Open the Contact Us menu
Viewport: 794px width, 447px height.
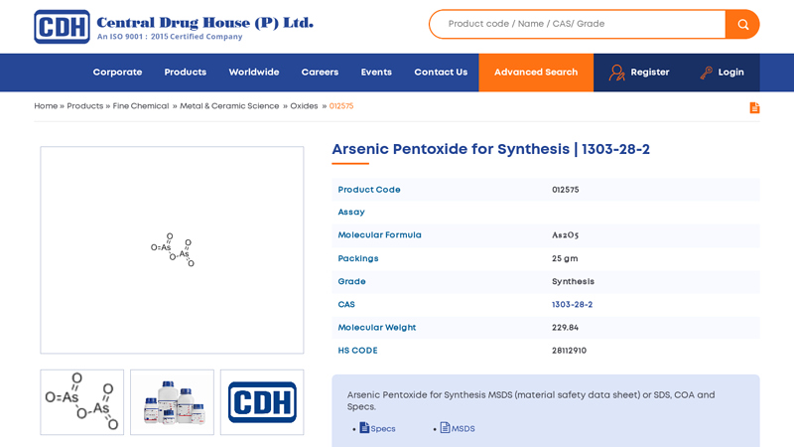441,72
